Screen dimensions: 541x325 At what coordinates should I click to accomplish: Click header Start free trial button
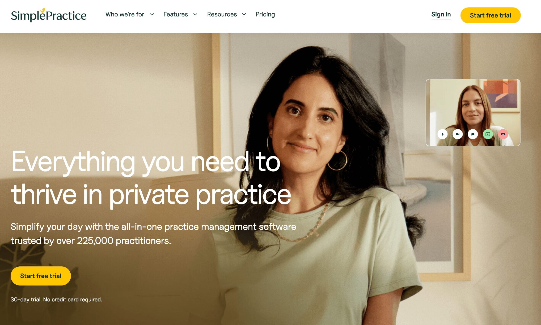(x=490, y=15)
